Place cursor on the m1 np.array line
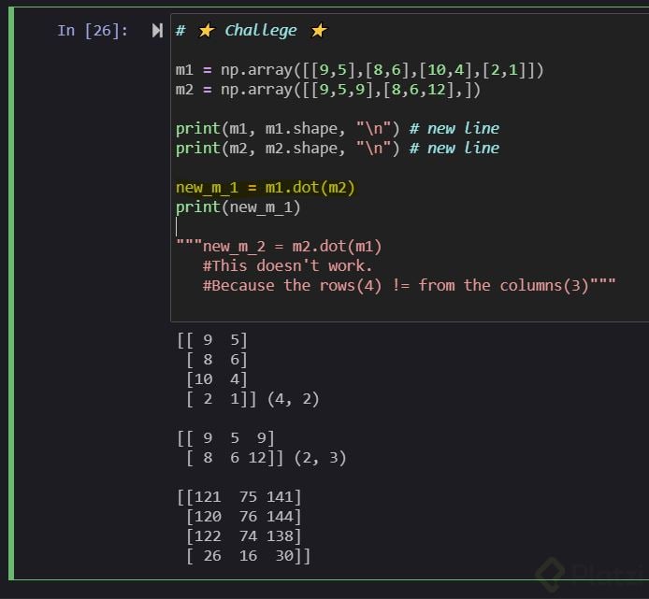Image resolution: width=649 pixels, height=599 pixels. (359, 70)
